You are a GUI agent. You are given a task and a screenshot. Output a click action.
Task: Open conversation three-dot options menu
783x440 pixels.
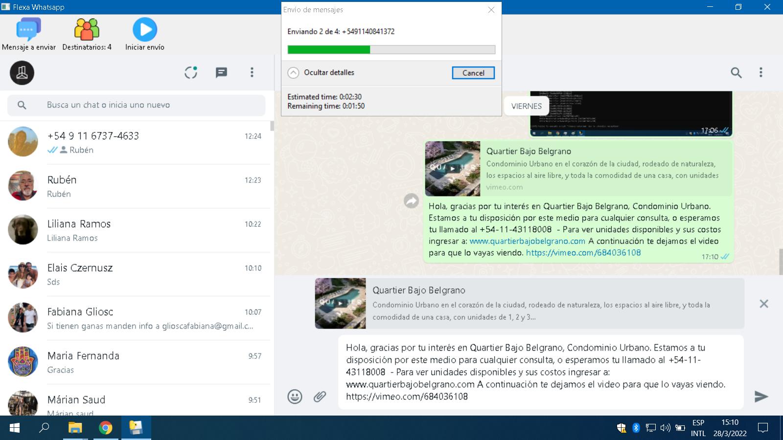coord(760,72)
